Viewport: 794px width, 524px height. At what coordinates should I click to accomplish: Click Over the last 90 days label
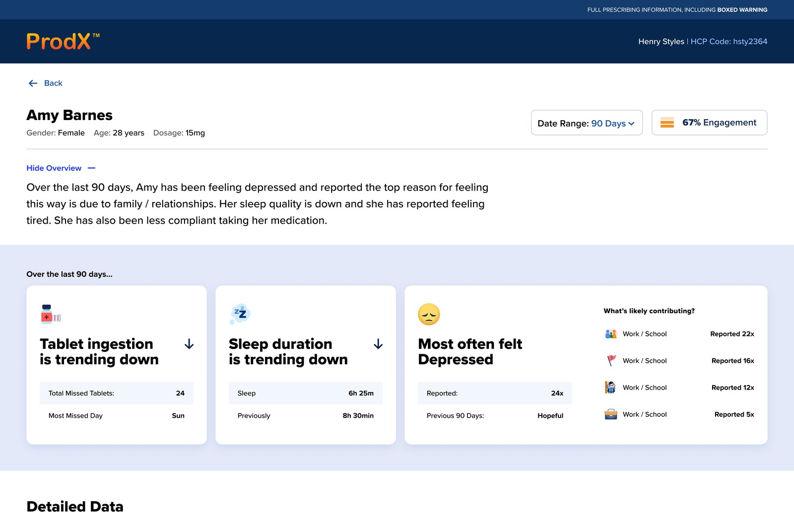(x=69, y=274)
